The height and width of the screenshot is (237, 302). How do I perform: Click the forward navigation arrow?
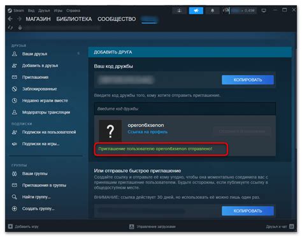click(x=19, y=19)
